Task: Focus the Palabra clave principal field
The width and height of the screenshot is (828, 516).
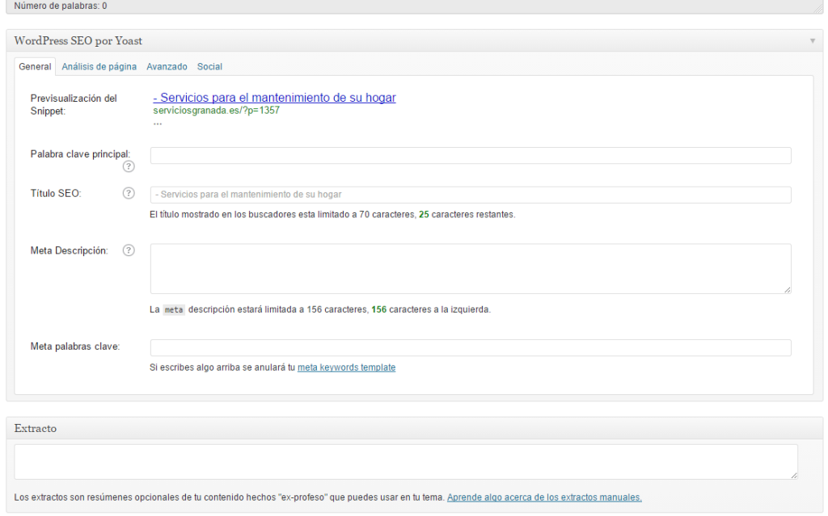Action: pos(470,156)
